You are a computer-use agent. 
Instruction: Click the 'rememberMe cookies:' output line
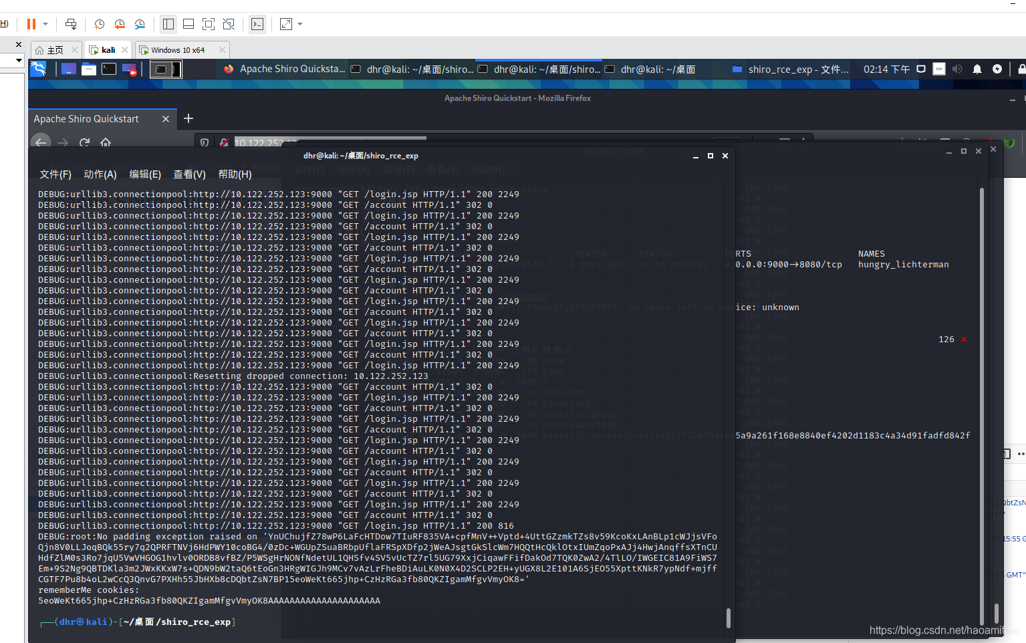(89, 590)
